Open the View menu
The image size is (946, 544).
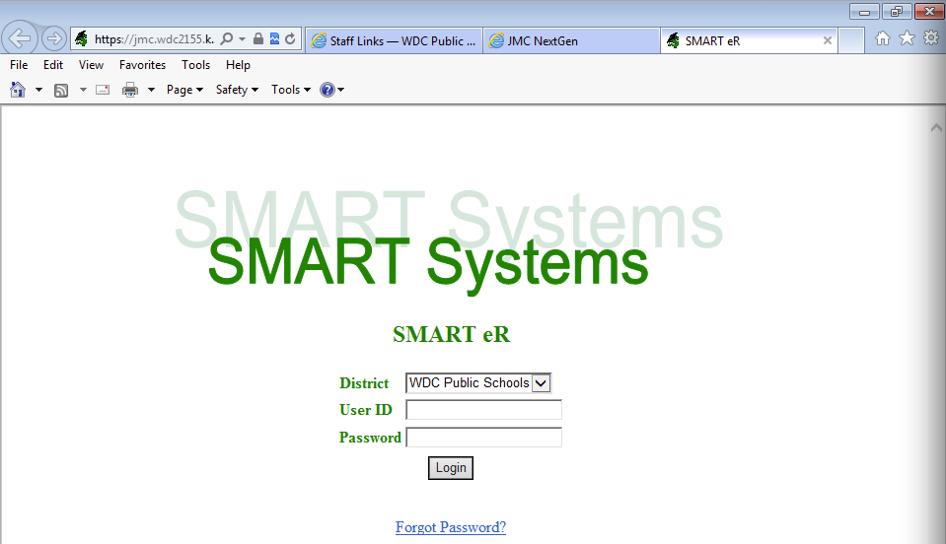tap(91, 65)
